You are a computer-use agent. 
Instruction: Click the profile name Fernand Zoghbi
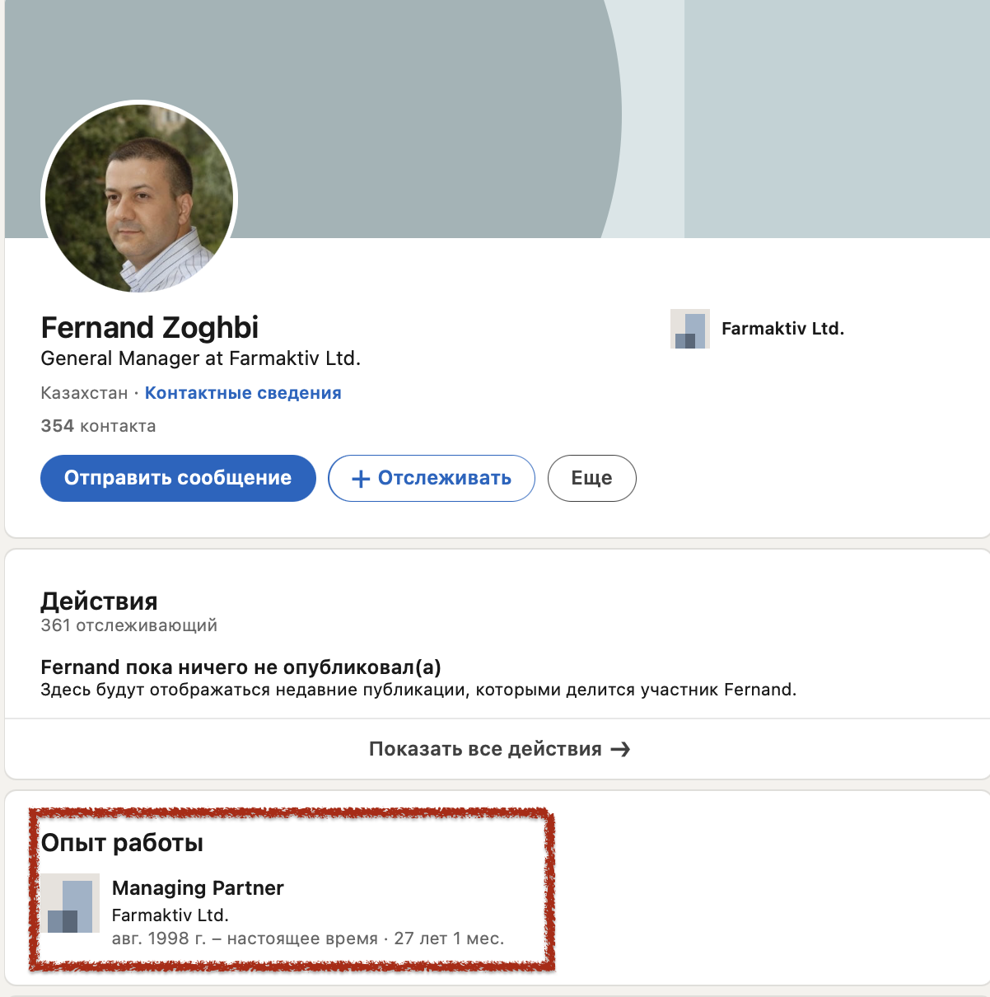point(150,327)
